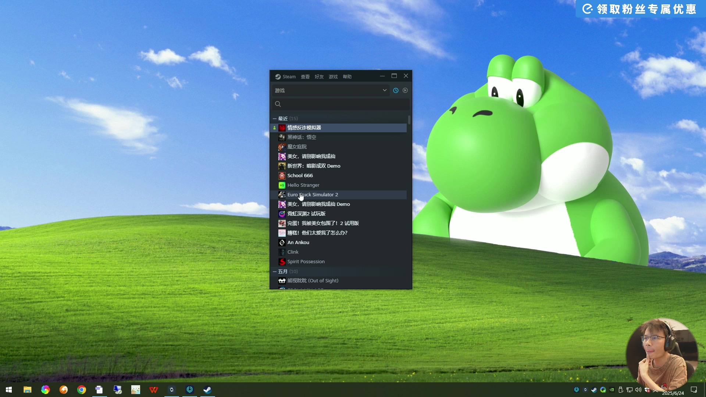The height and width of the screenshot is (397, 706).
Task: Click the Euro Truck Simulator 2 icon
Action: (282, 194)
